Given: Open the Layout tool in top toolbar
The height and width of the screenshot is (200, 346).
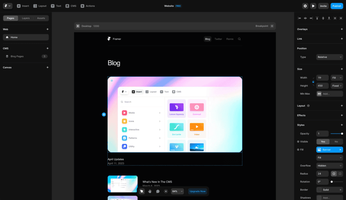Looking at the screenshot, I should point(40,6).
